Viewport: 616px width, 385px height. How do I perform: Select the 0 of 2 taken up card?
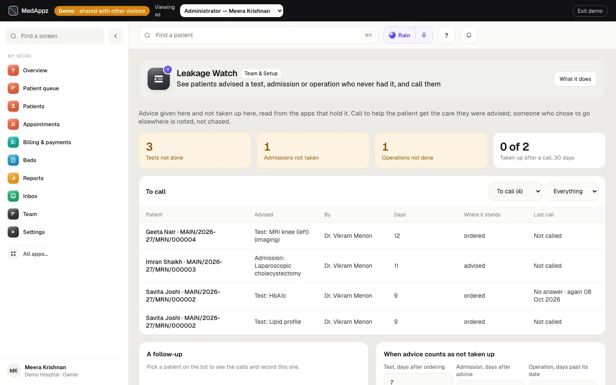point(549,150)
